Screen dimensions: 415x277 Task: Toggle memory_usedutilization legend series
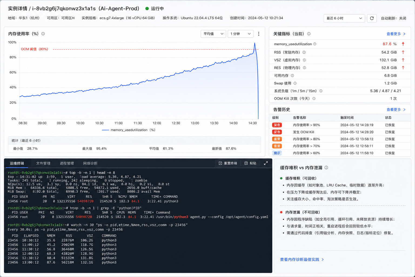129,130
